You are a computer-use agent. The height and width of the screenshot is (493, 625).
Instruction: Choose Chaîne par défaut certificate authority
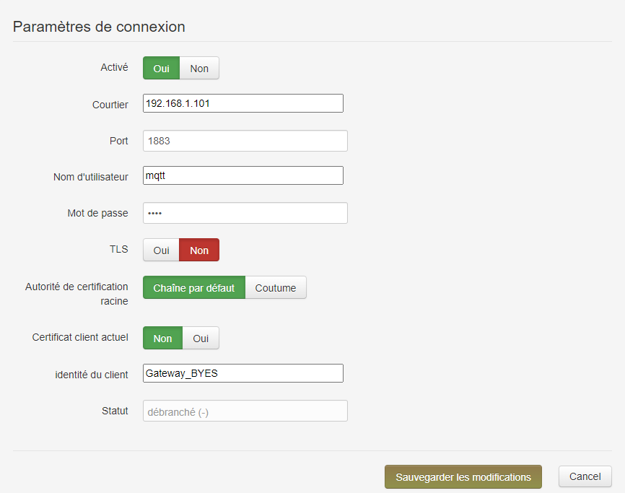pos(194,287)
